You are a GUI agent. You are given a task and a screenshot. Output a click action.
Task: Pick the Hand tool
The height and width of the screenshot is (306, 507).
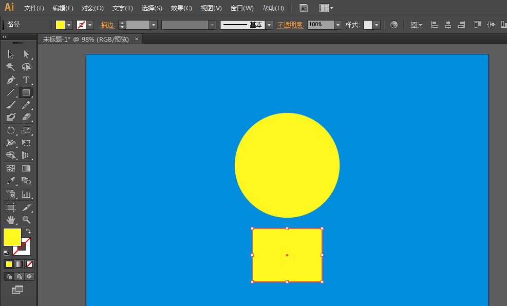10,219
